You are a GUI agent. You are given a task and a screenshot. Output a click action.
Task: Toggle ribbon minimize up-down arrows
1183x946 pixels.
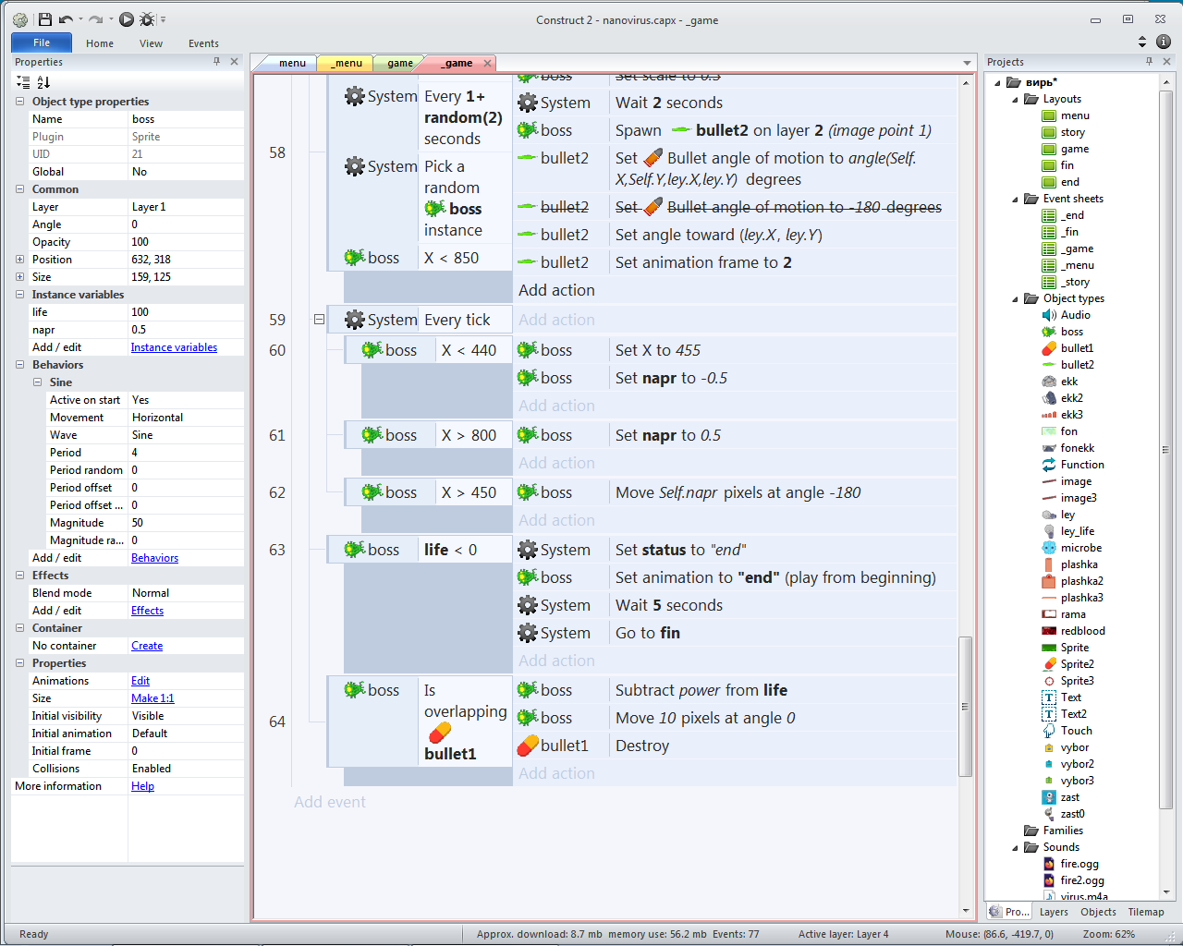[x=1142, y=42]
